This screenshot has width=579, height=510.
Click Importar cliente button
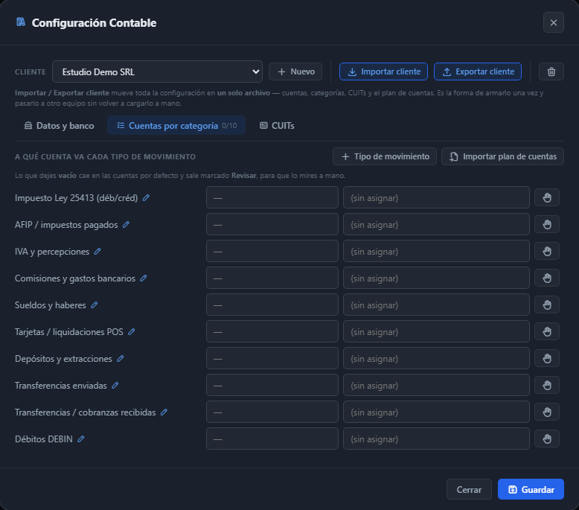(384, 71)
